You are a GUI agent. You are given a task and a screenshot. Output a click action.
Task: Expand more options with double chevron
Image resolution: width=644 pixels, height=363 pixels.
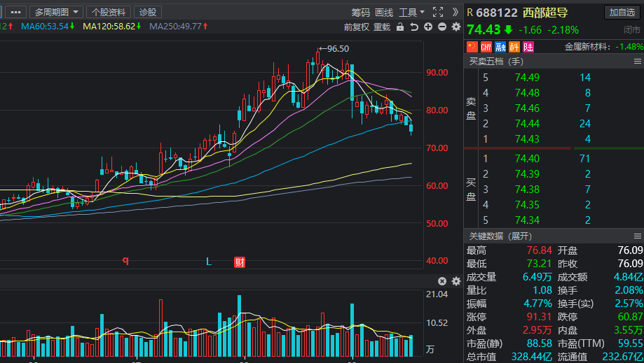[456, 12]
